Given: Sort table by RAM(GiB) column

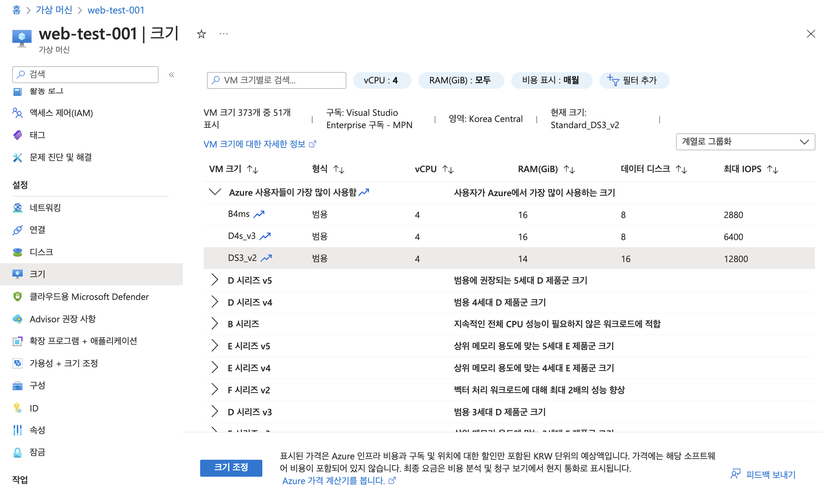Looking at the screenshot, I should tap(570, 169).
